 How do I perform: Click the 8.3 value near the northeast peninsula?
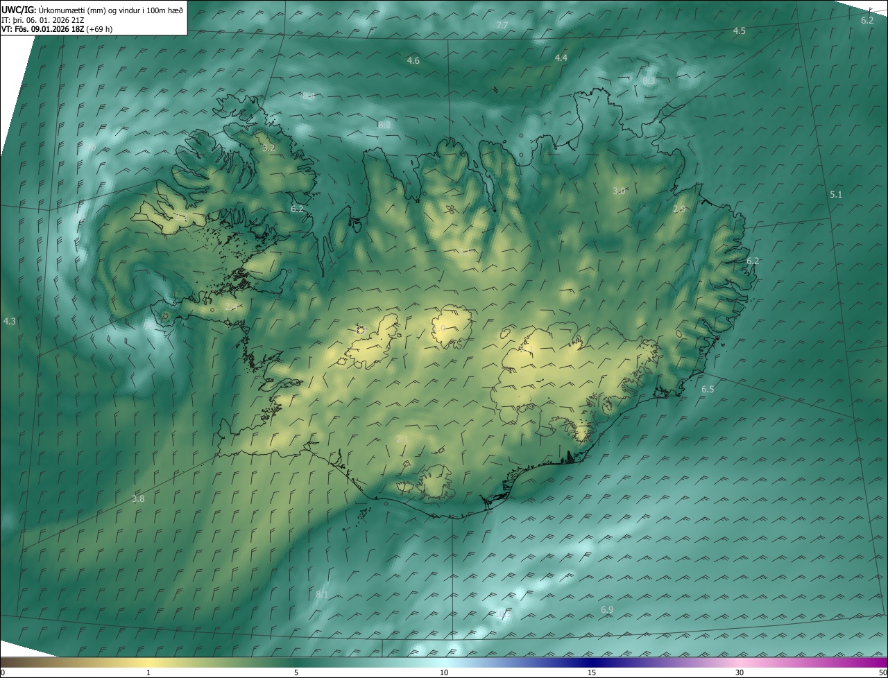click(x=649, y=81)
